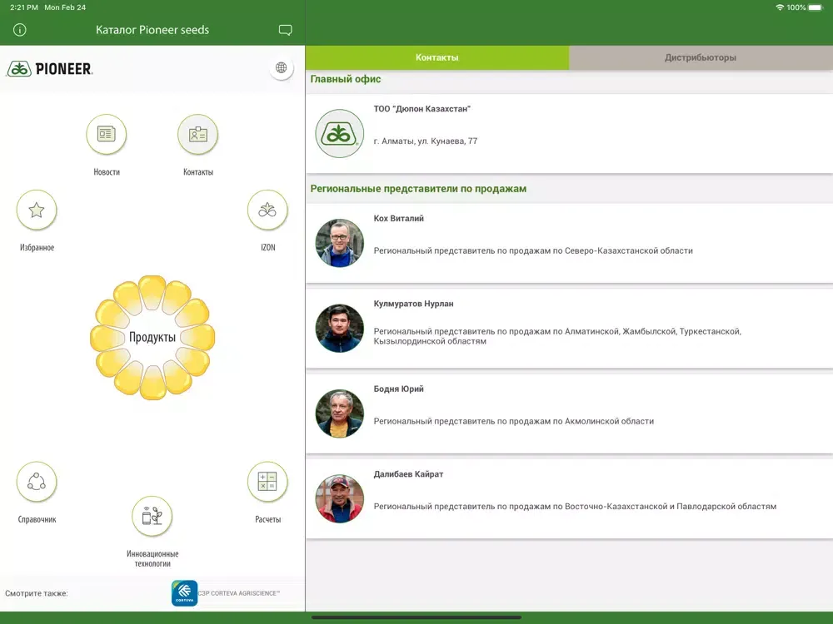Tap the Pioneer logo of ТОО Дюпон Казахстан
Viewport: 833px width, 624px height.
[x=340, y=134]
